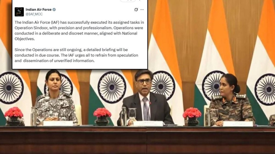Open the @IAF_MCC handle link

[x=34, y=14]
